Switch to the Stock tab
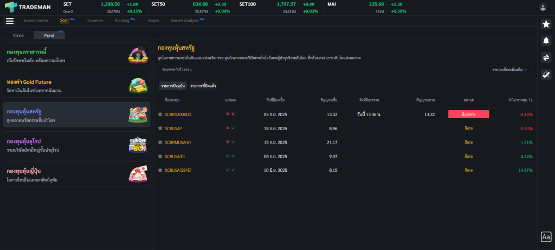Viewport: 555px width, 250px height. pos(18,35)
